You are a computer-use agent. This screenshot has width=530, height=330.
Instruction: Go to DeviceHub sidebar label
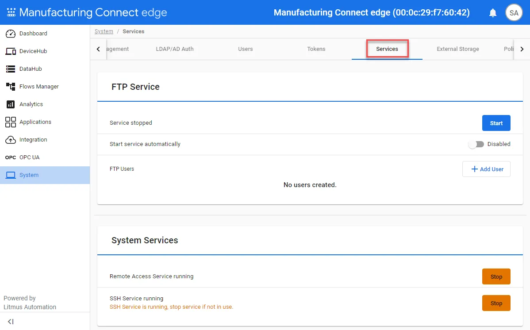point(33,51)
